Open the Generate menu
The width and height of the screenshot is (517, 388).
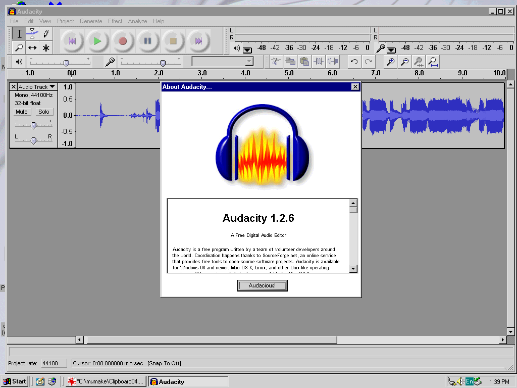pyautogui.click(x=91, y=21)
